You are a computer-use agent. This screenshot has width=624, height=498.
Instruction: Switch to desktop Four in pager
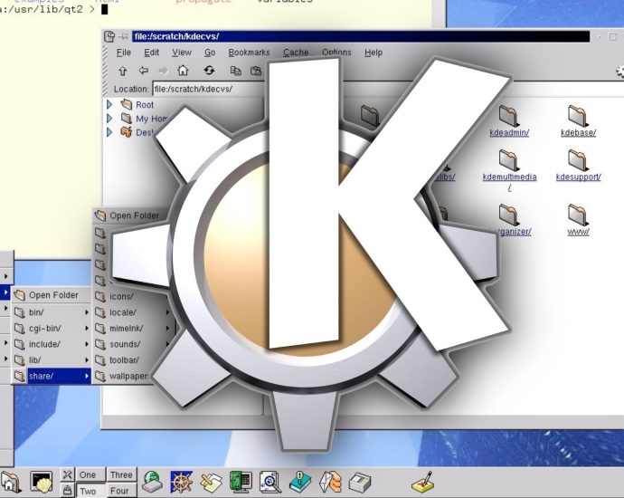[121, 491]
